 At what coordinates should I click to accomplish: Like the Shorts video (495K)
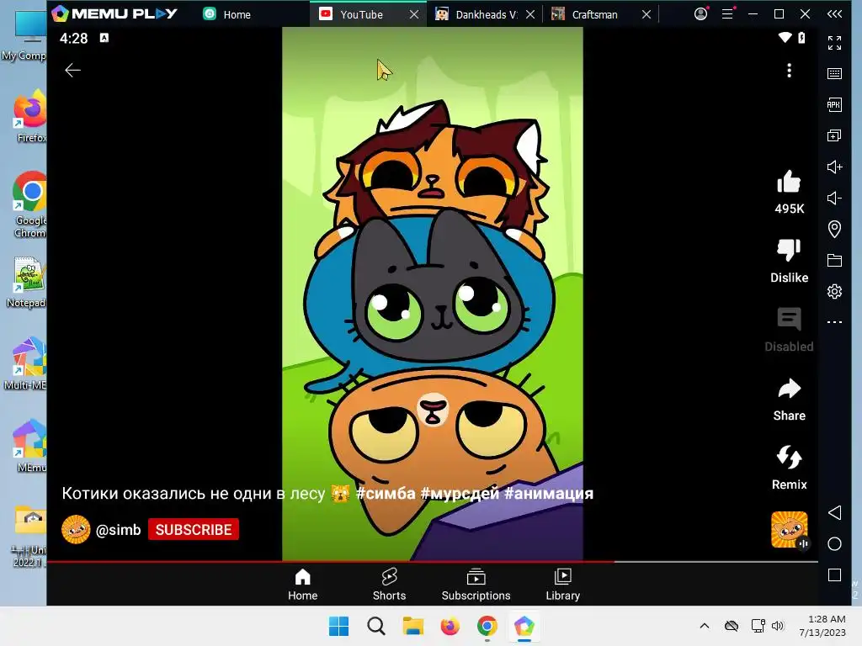[x=789, y=182]
